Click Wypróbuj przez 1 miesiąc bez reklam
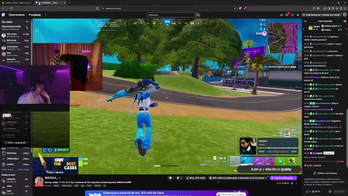This screenshot has width=348, height=196. tap(321, 15)
